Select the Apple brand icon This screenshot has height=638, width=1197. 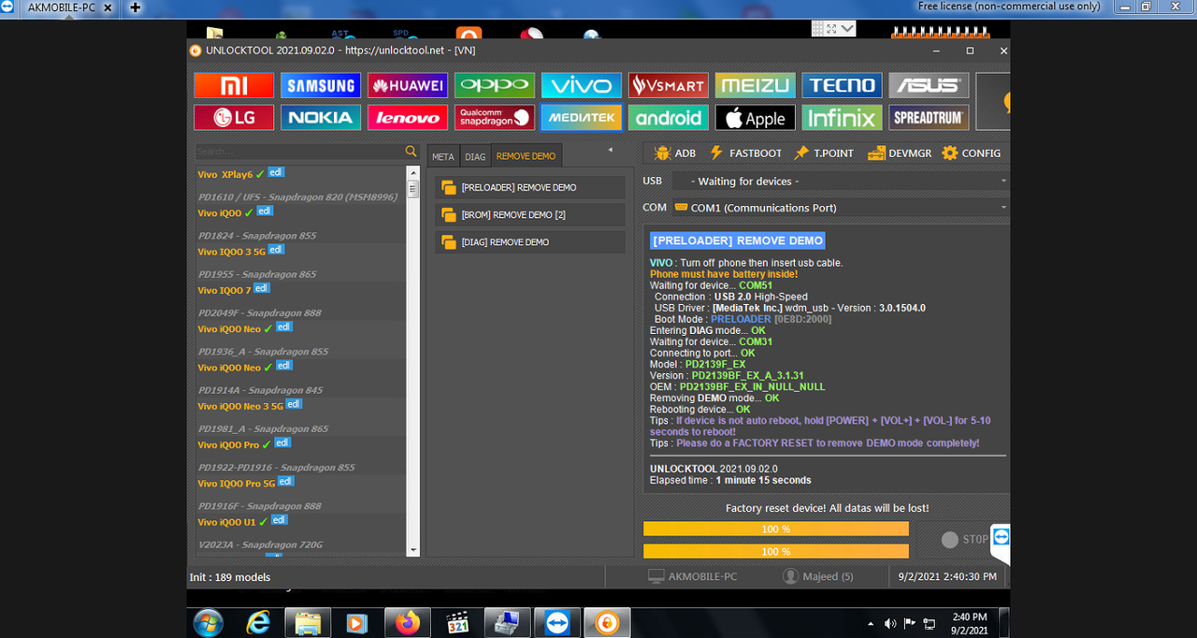[x=755, y=118]
